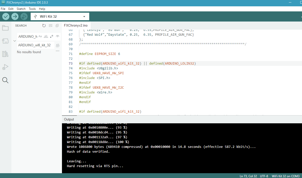Click #include <U8g2lib.h> line
This screenshot has height=178, width=302.
pos(98,68)
